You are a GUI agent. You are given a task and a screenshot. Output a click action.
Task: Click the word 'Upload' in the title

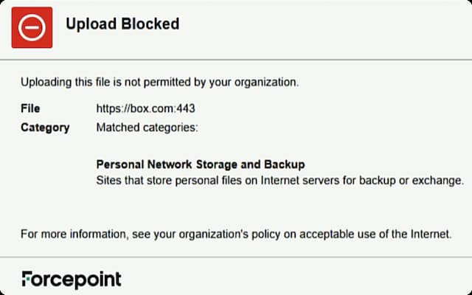[91, 24]
